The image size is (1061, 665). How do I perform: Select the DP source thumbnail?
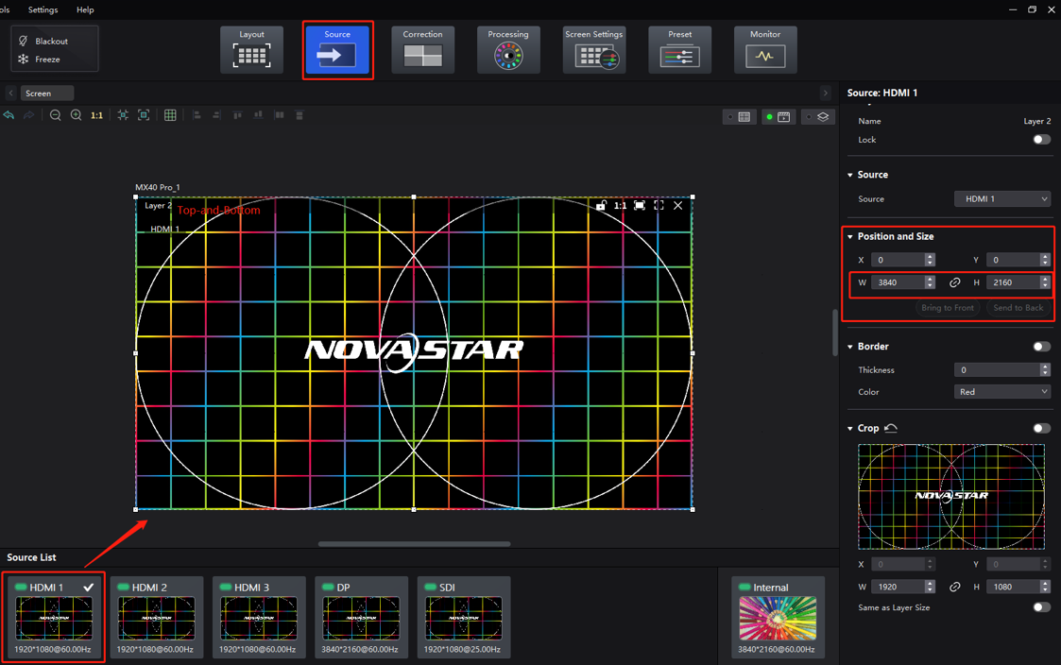point(361,618)
